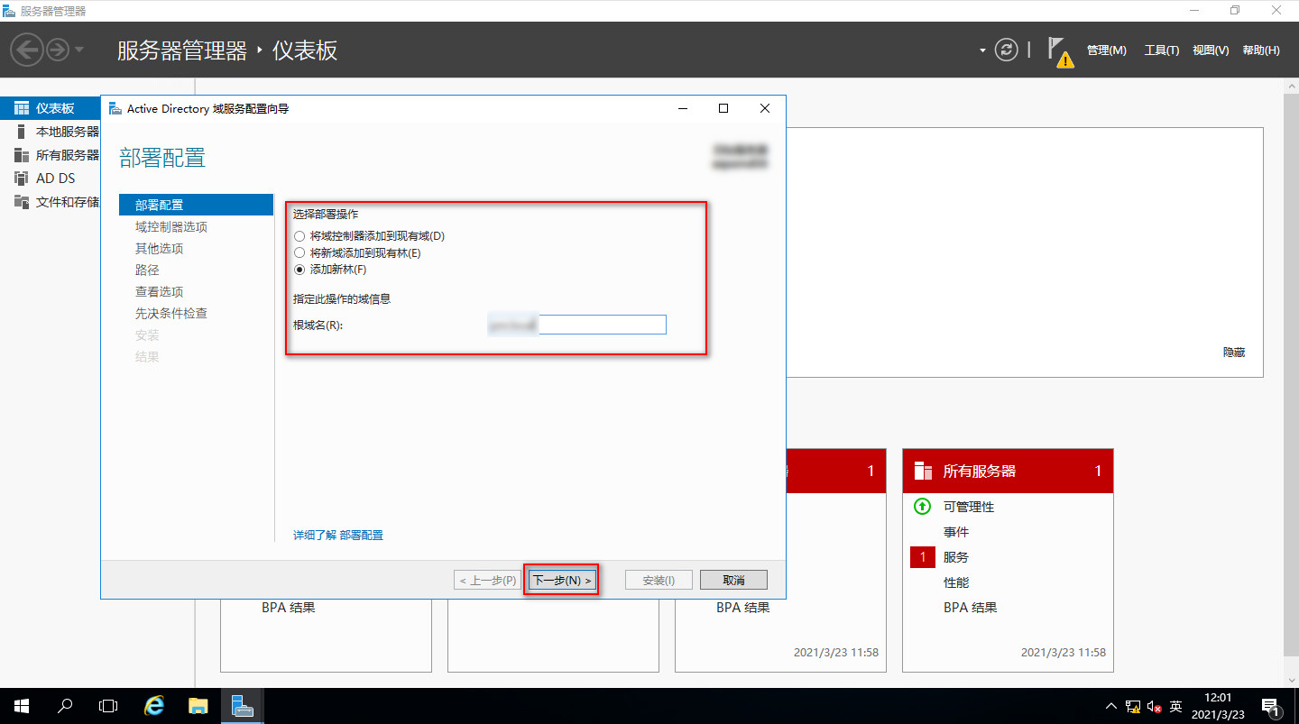Go to 域控制器选项 wizard step
Viewport: 1299px width, 724px height.
171,227
